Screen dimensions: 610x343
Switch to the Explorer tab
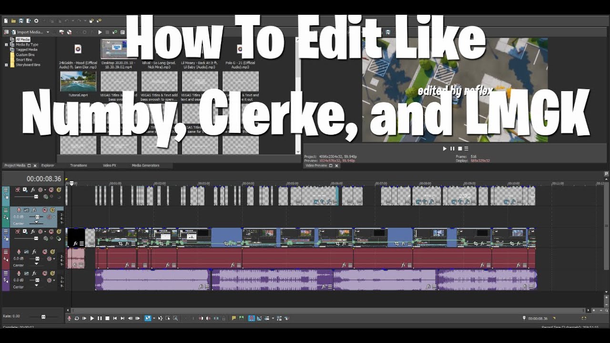[48, 165]
